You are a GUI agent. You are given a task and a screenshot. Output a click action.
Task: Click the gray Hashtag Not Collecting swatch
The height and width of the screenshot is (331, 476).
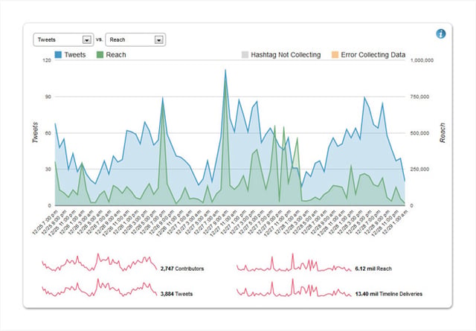click(x=245, y=54)
